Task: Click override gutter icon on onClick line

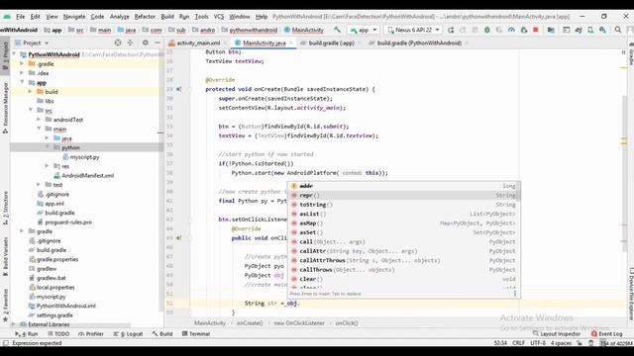Action: [x=178, y=238]
